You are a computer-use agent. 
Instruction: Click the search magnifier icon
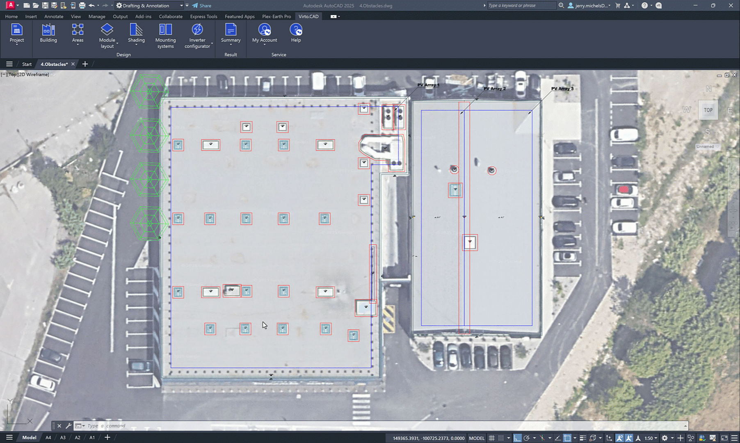[561, 5]
